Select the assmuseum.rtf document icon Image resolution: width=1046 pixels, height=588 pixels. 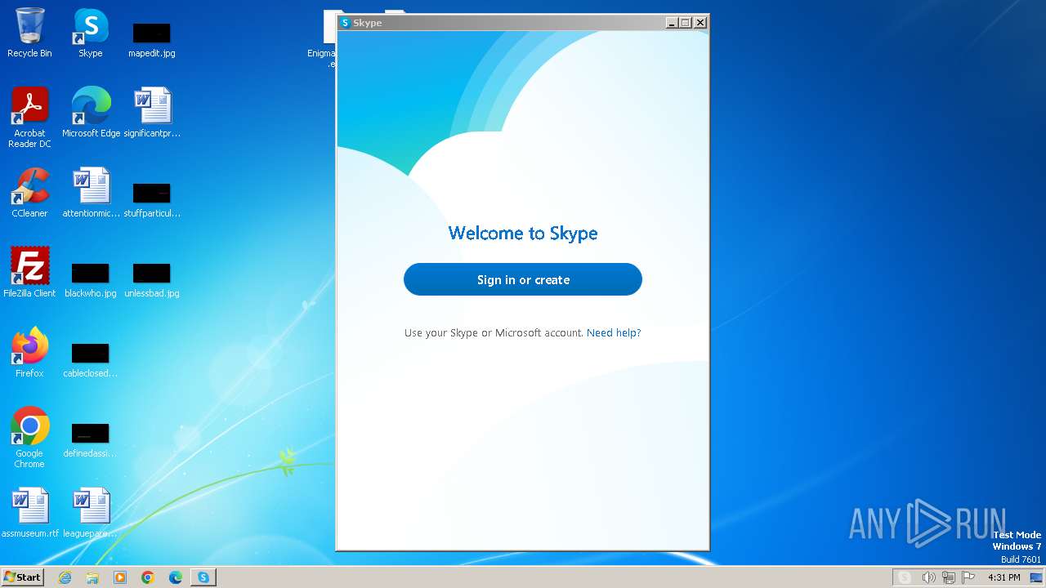pos(29,513)
